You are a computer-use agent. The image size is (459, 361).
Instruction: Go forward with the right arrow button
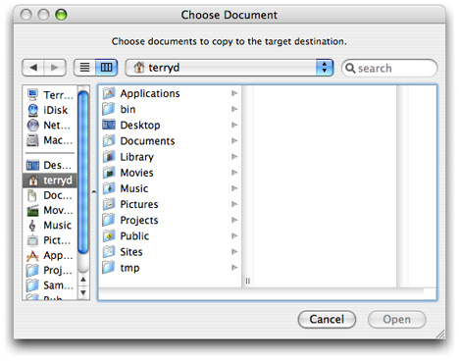pos(55,68)
